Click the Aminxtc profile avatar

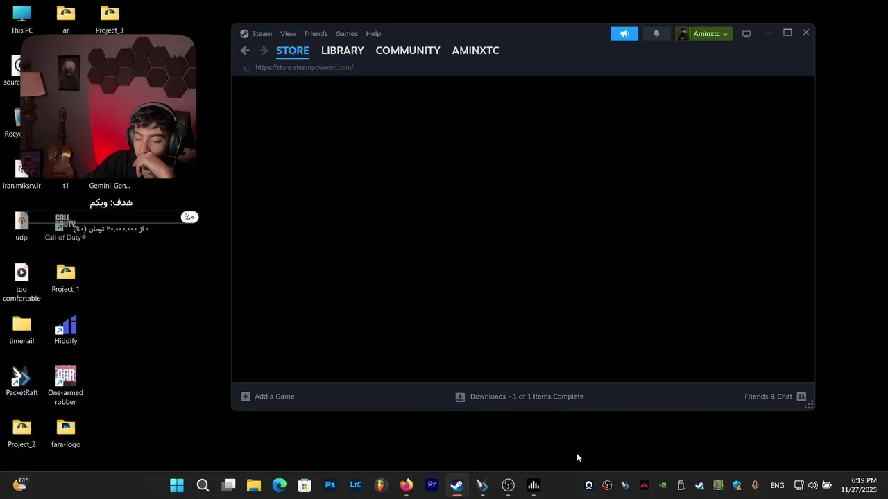(x=683, y=34)
